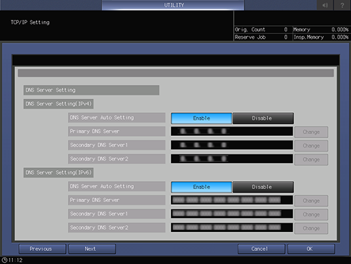Click the IPv6 Secondary DNS Server1 address field
351x264 pixels.
pyautogui.click(x=232, y=214)
